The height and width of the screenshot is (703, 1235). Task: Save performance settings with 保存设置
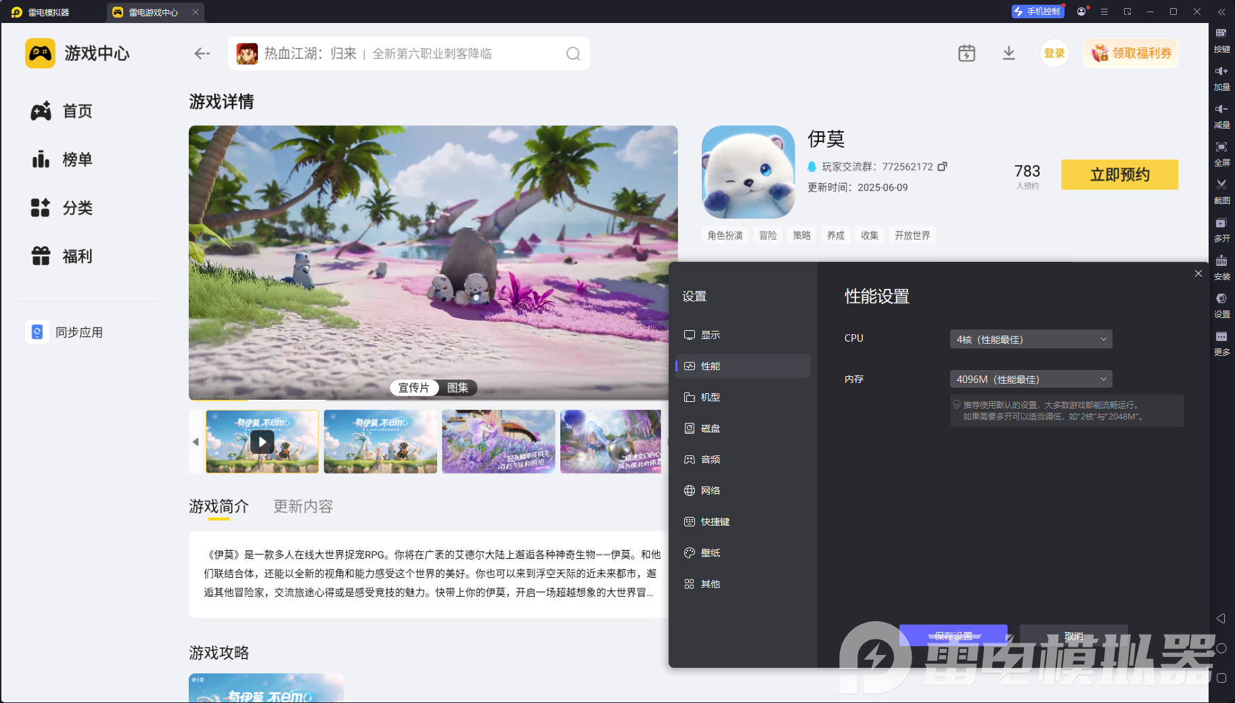pos(953,635)
